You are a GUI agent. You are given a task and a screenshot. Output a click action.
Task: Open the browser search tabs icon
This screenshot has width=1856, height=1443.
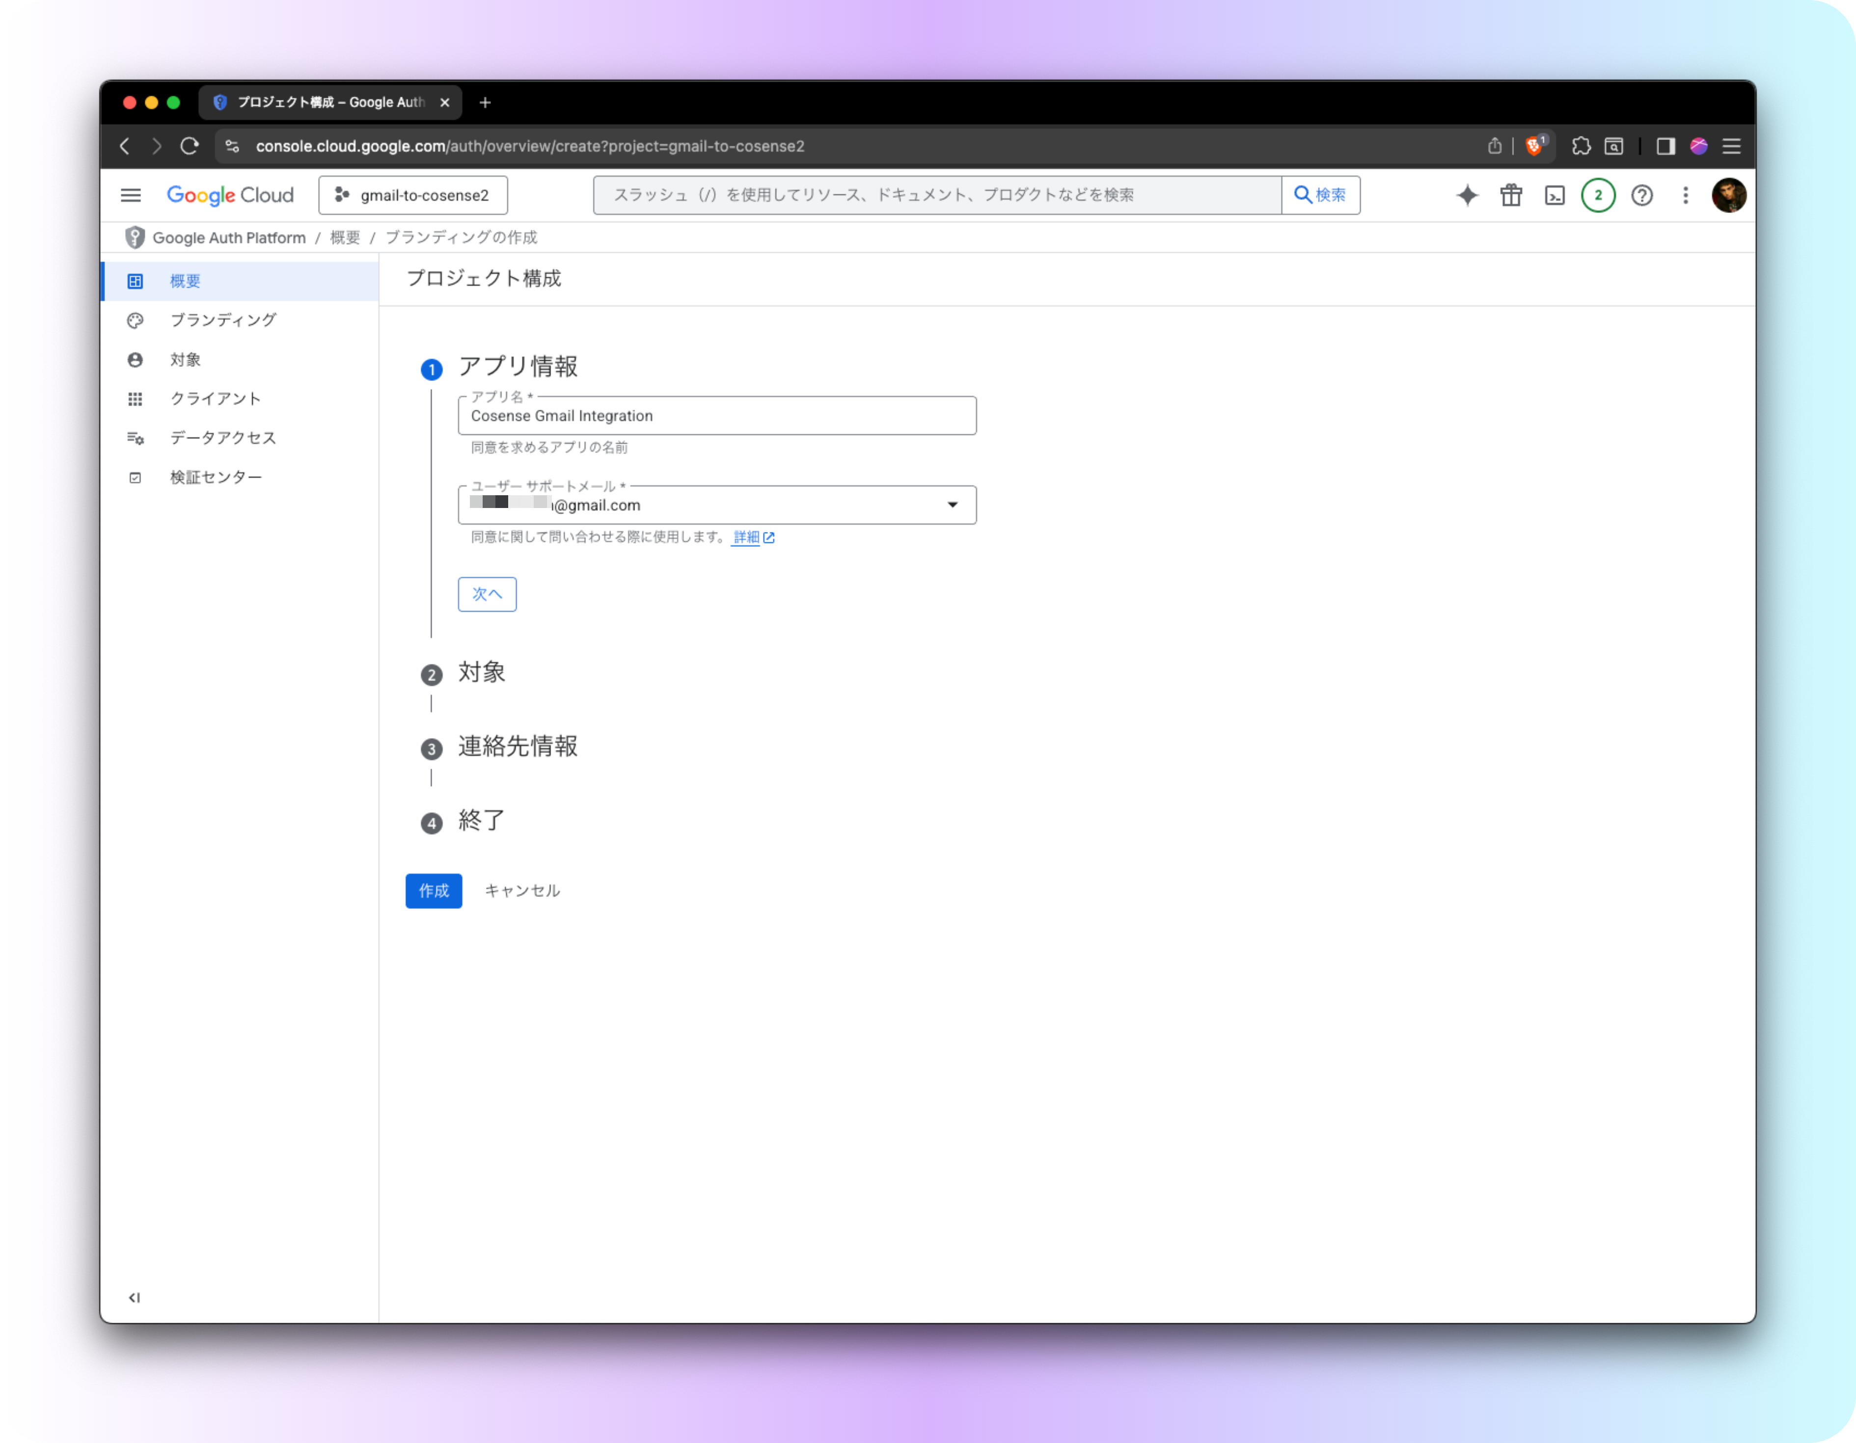click(1614, 146)
